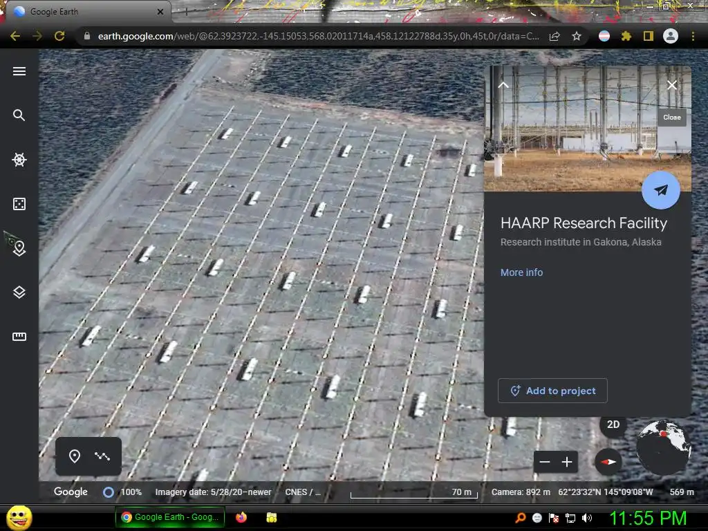Draw a line or shape tool

pos(102,456)
